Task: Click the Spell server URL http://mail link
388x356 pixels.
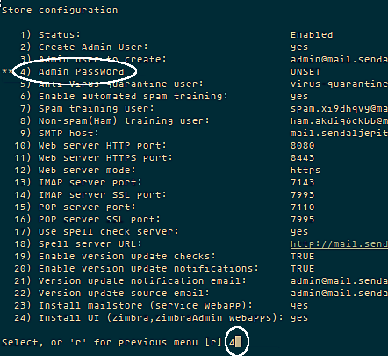Action: [x=339, y=243]
